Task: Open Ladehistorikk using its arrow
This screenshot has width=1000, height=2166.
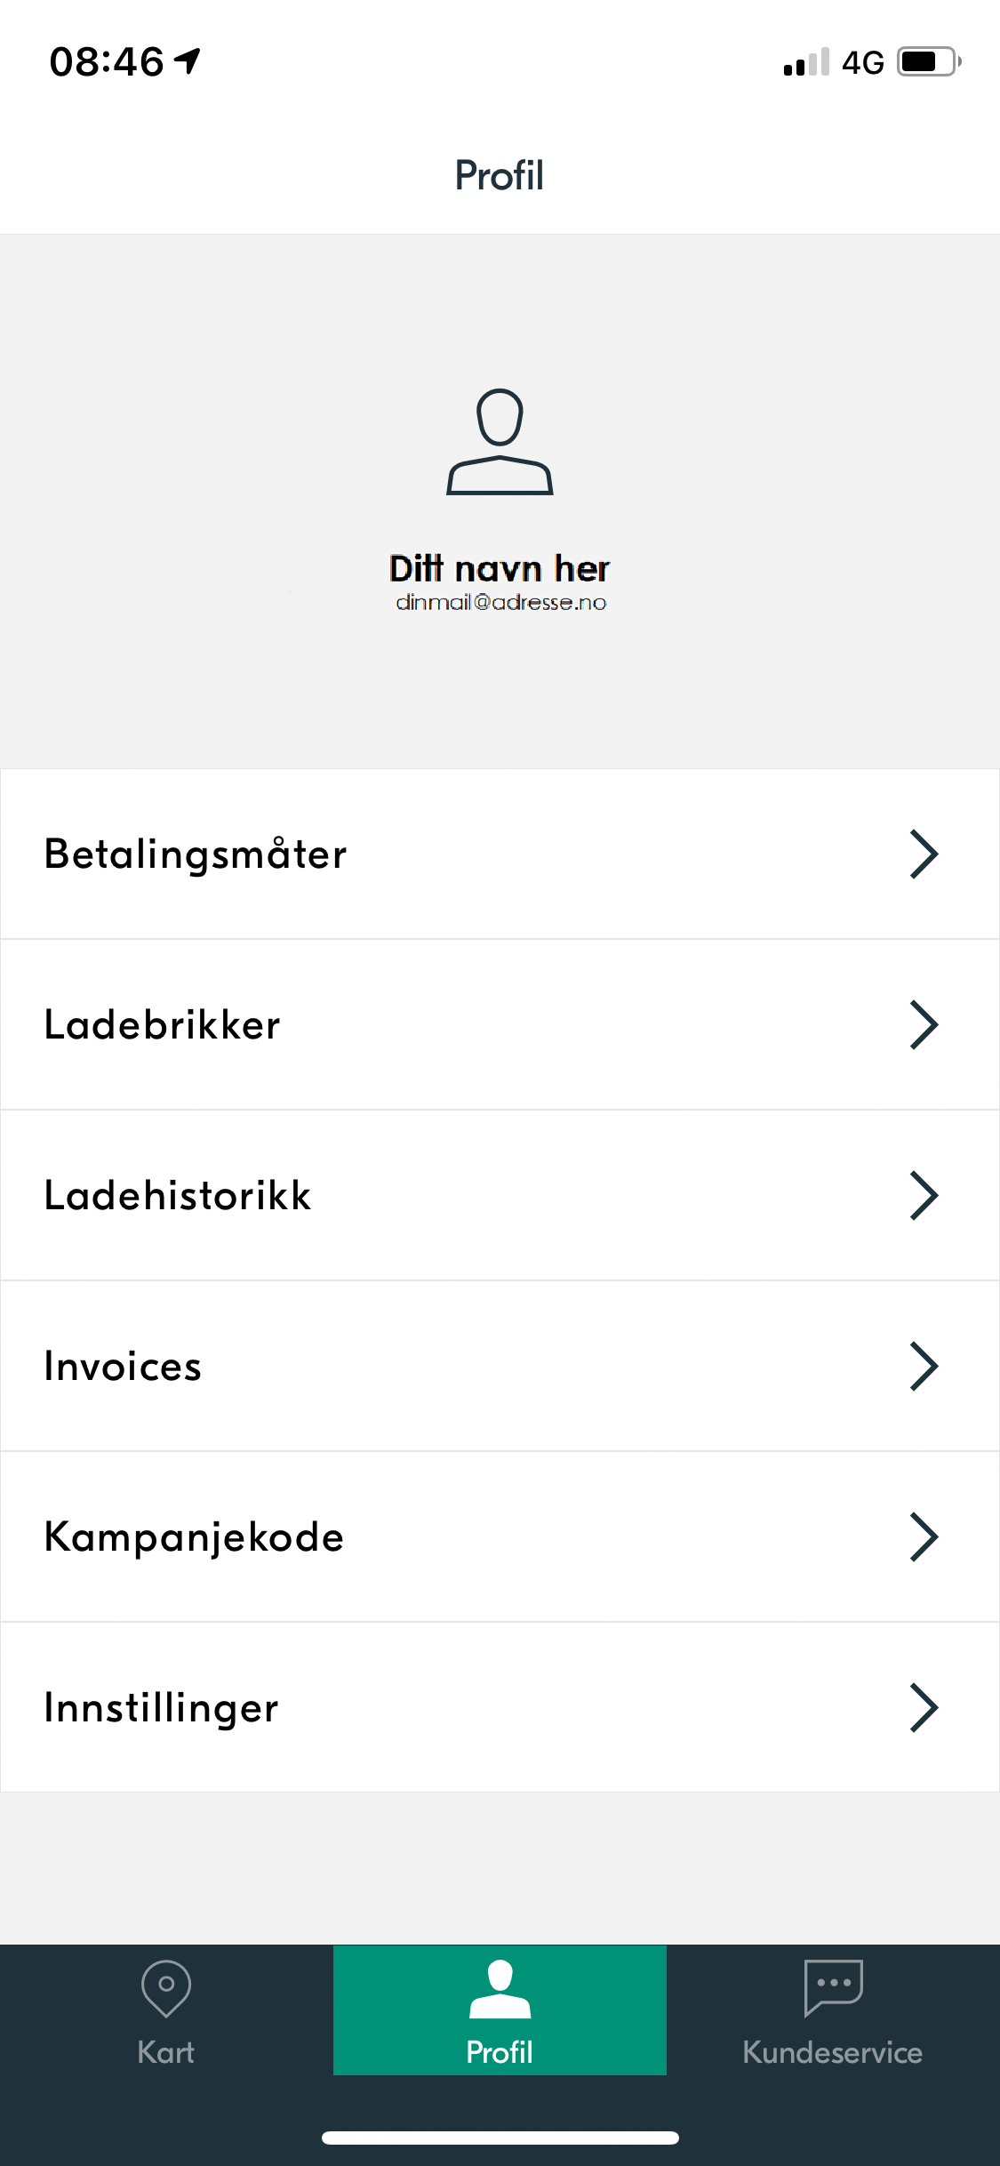Action: click(x=924, y=1196)
